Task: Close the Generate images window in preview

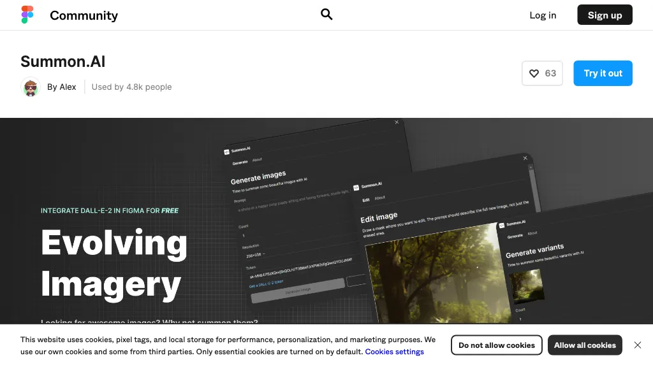Action: (x=397, y=122)
